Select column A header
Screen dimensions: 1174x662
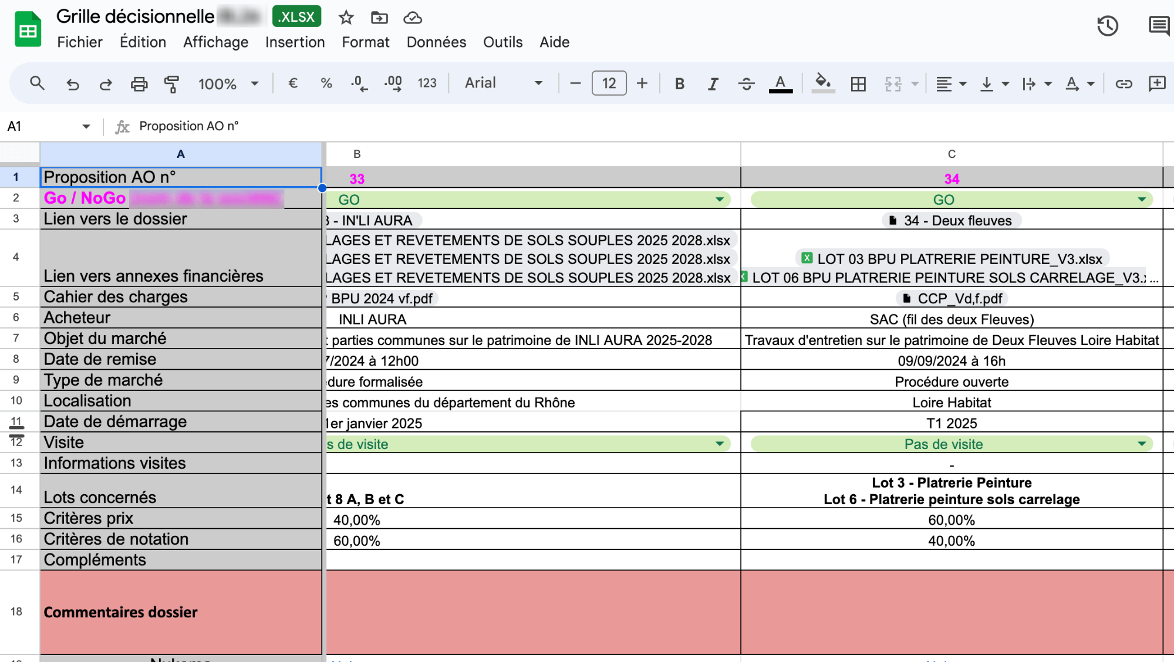[x=181, y=154]
